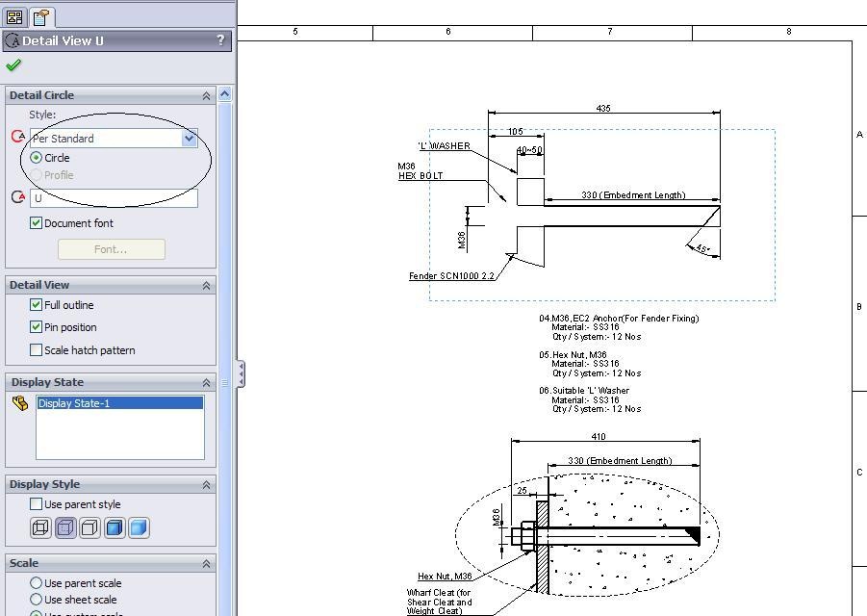Enable Scale hatch pattern checkbox
Screen dimensions: 867x616
36,350
